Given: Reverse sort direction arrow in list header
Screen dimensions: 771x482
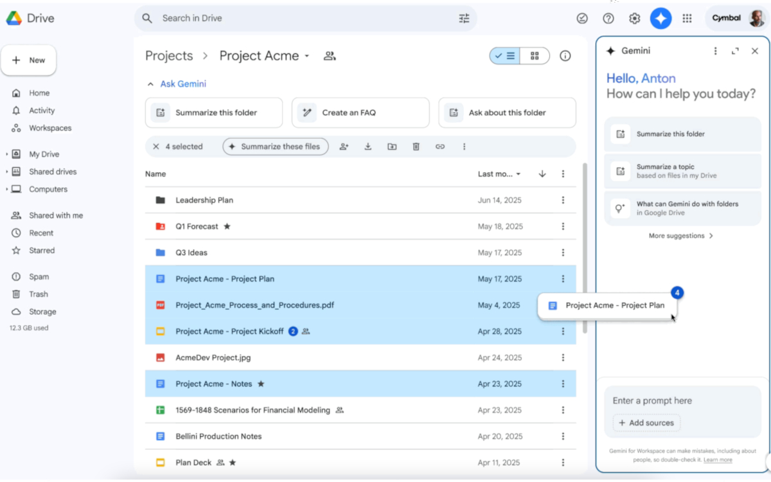Looking at the screenshot, I should click(542, 174).
